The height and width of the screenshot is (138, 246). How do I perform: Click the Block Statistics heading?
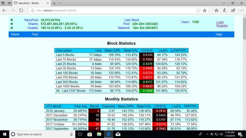click(x=121, y=43)
